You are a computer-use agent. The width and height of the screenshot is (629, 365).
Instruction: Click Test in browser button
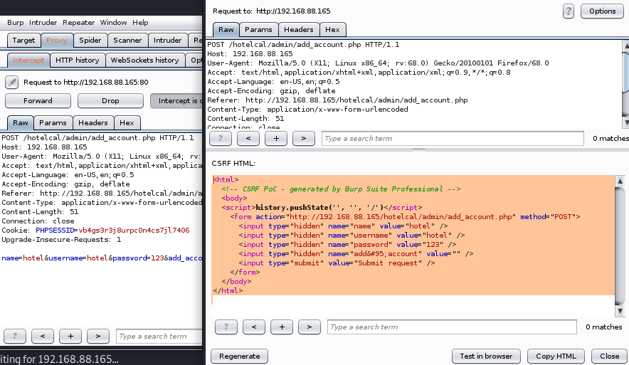pyautogui.click(x=486, y=356)
